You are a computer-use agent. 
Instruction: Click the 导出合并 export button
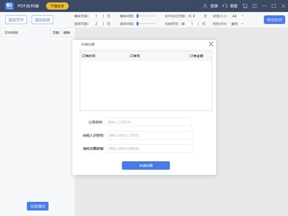(275, 20)
